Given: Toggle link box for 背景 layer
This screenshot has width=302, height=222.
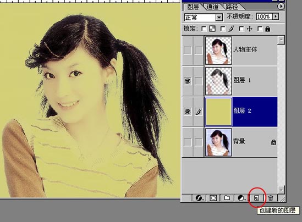Looking at the screenshot, I should coord(199,142).
